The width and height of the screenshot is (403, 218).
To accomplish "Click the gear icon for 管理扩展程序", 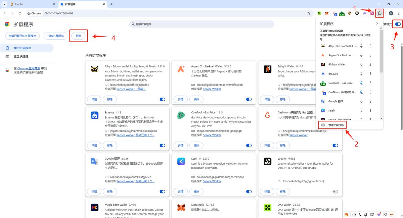I will coord(323,125).
